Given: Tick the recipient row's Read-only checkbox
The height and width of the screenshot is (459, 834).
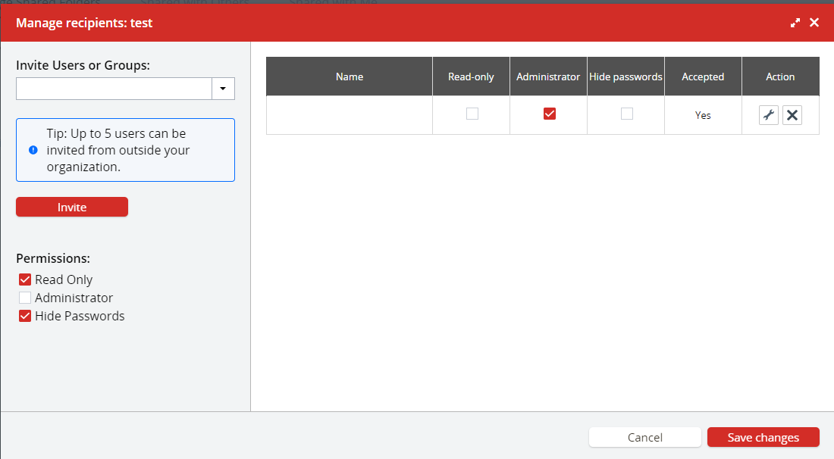Looking at the screenshot, I should [x=472, y=114].
